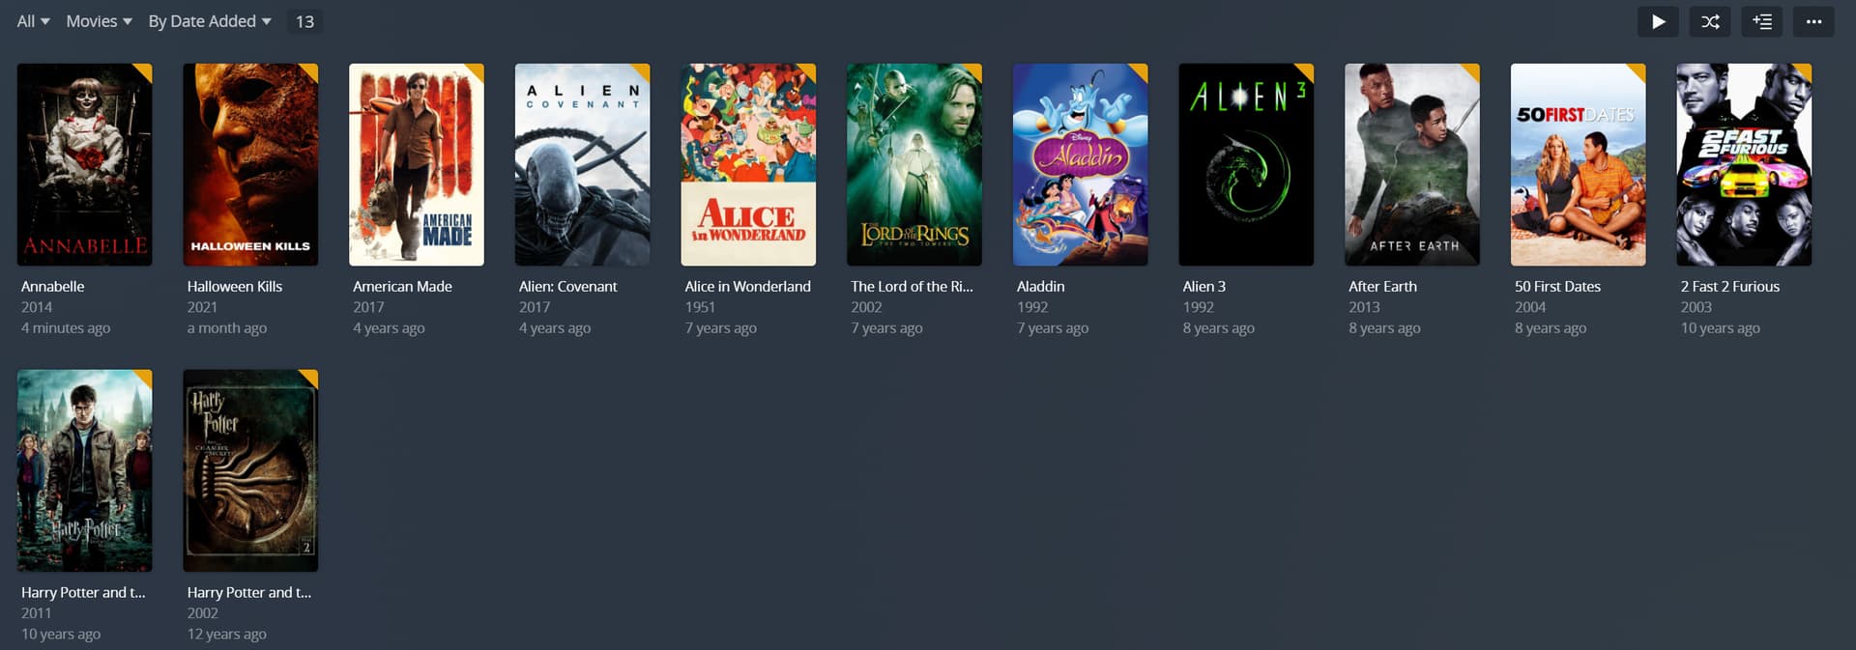Open the Halloween Kills poster
This screenshot has width=1856, height=650.
tap(250, 164)
